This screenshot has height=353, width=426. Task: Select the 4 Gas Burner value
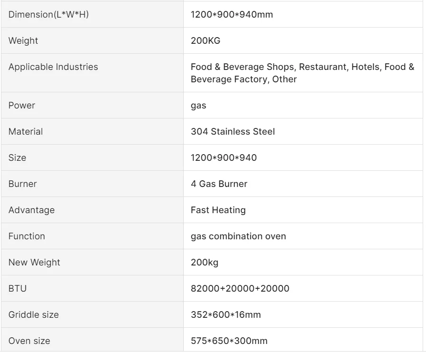[x=219, y=184]
